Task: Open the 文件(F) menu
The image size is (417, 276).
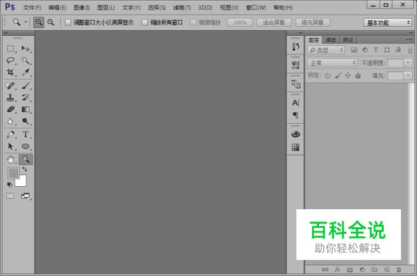Action: [x=32, y=8]
